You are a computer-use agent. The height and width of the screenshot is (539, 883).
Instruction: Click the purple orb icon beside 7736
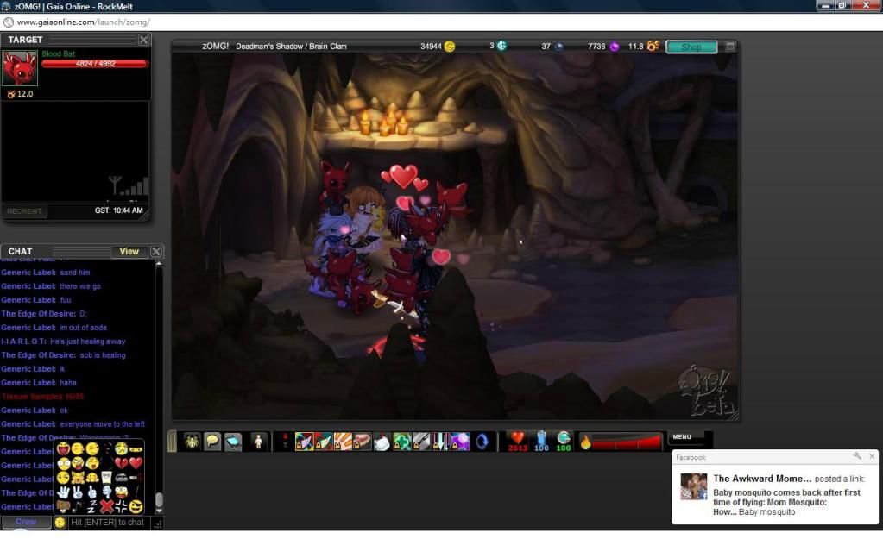pyautogui.click(x=615, y=46)
